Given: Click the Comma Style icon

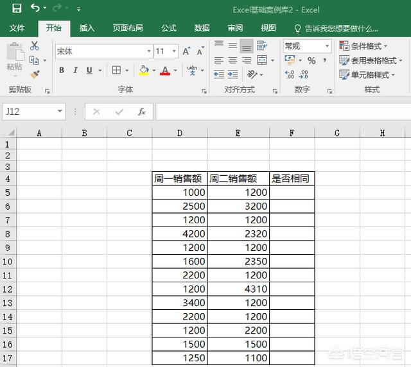Looking at the screenshot, I should click(325, 60).
